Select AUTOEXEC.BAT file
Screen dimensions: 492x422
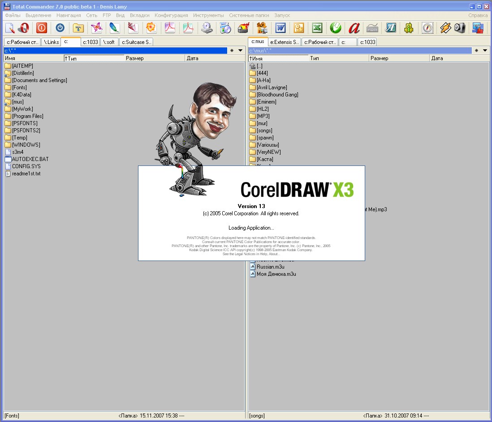[27, 159]
